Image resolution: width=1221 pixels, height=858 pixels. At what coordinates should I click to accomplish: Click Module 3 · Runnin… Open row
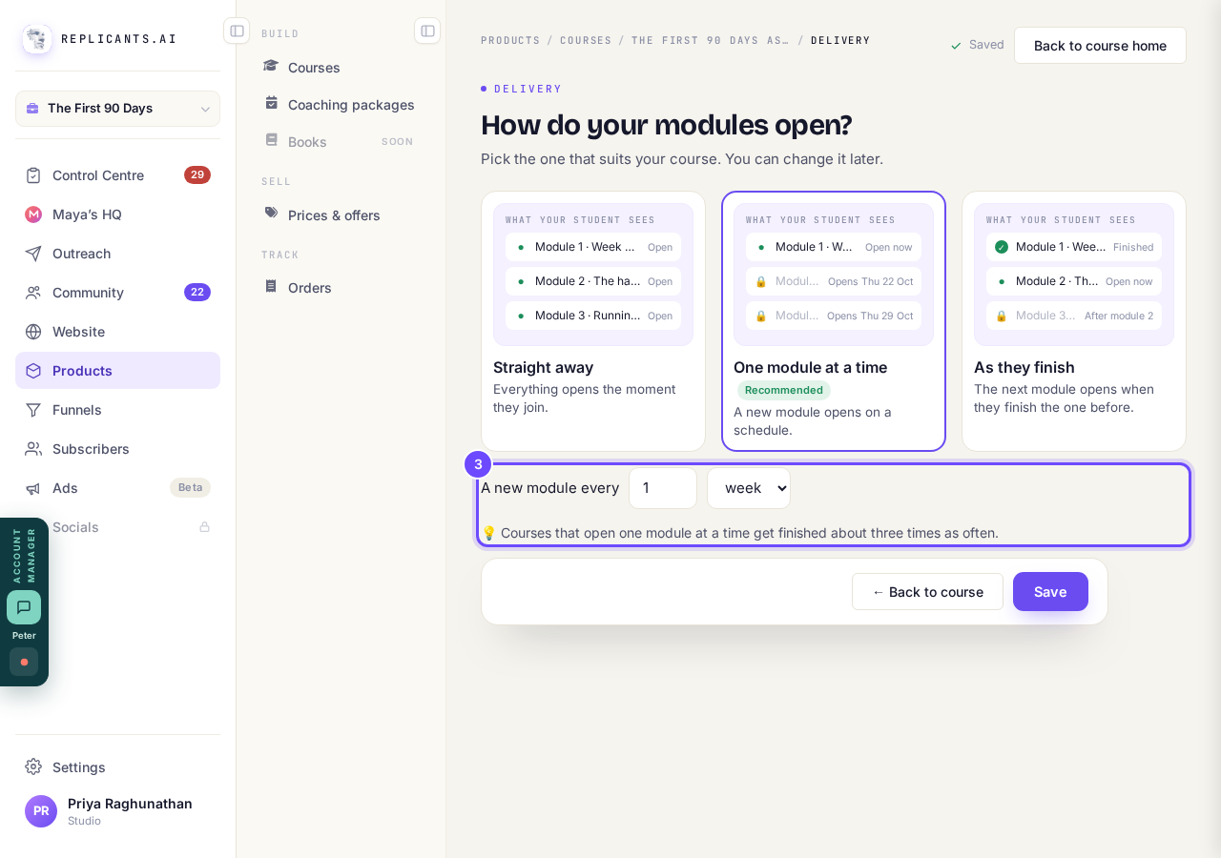point(593,316)
